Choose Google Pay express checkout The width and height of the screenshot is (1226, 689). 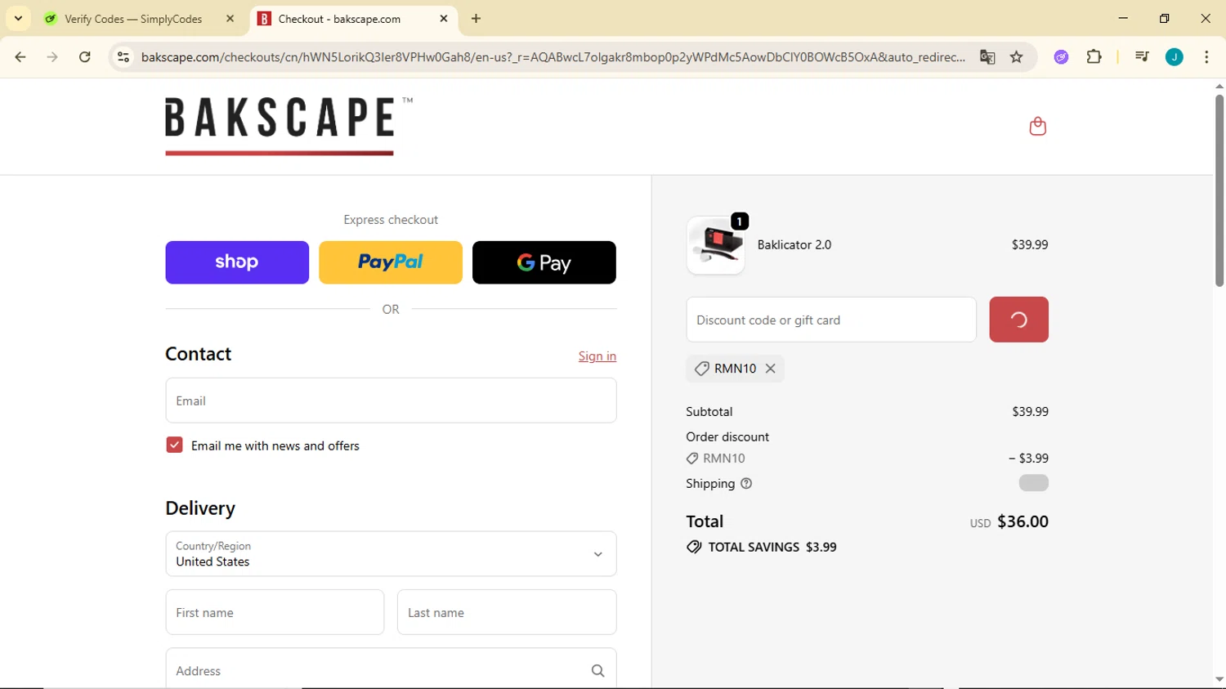544,262
